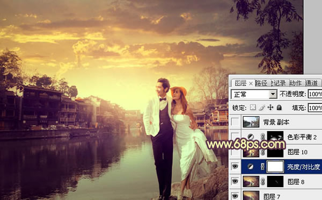Click the 填充 fill value field
Screen dimensions: 322x200
(315, 108)
